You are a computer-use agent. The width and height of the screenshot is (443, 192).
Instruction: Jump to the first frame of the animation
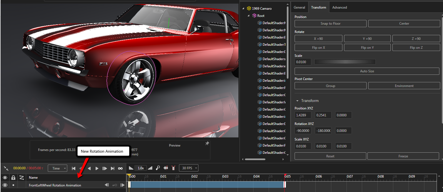[x=73, y=168]
